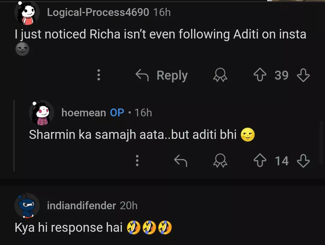The width and height of the screenshot is (325, 245).
Task: Open Logical-Process4690's user profile
Action: [98, 12]
